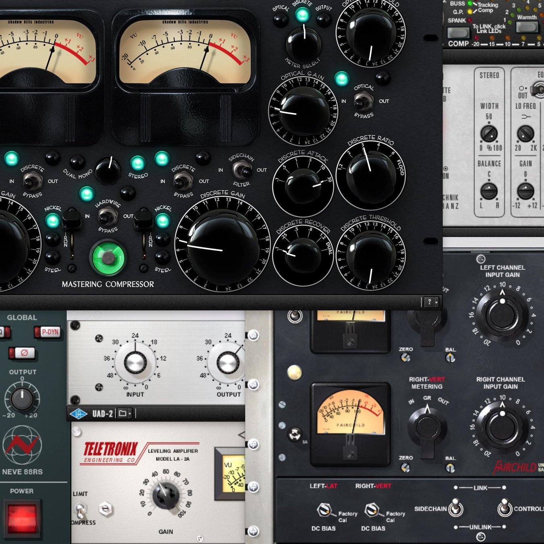Flip the SIDECHAIN link/unlink switch
This screenshot has width=544, height=544.
click(455, 508)
